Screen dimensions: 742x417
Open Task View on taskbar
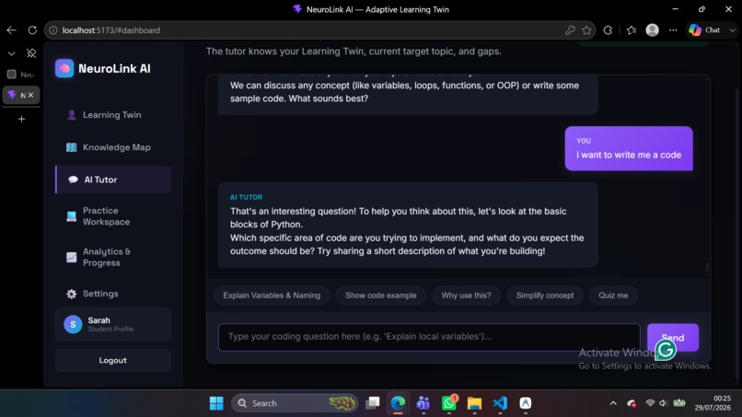click(373, 403)
